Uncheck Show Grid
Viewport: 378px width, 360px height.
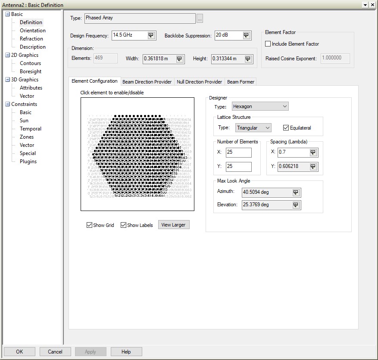pos(89,225)
